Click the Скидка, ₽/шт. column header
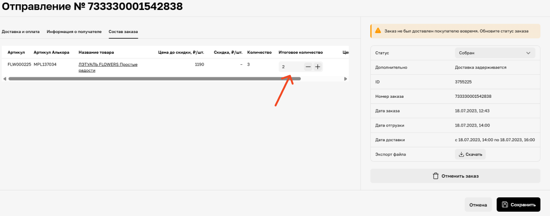The height and width of the screenshot is (216, 550). coord(228,53)
